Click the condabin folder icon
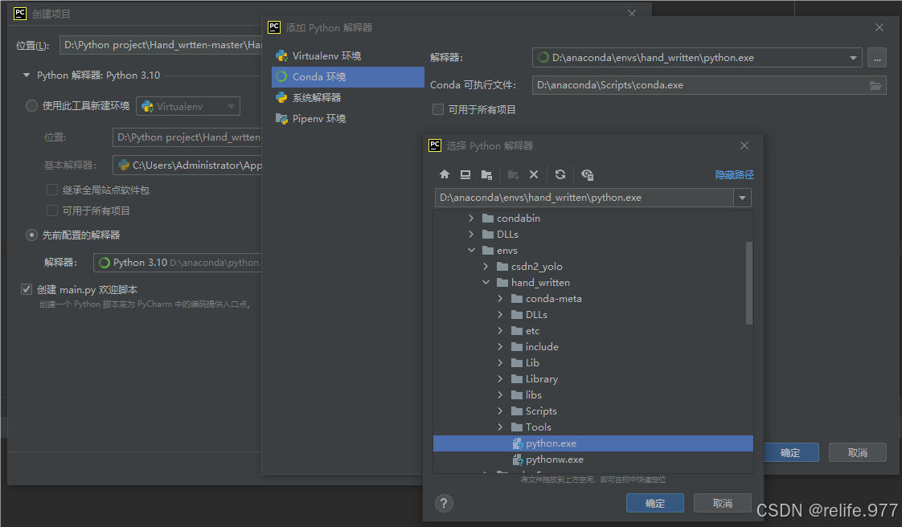 pyautogui.click(x=489, y=219)
